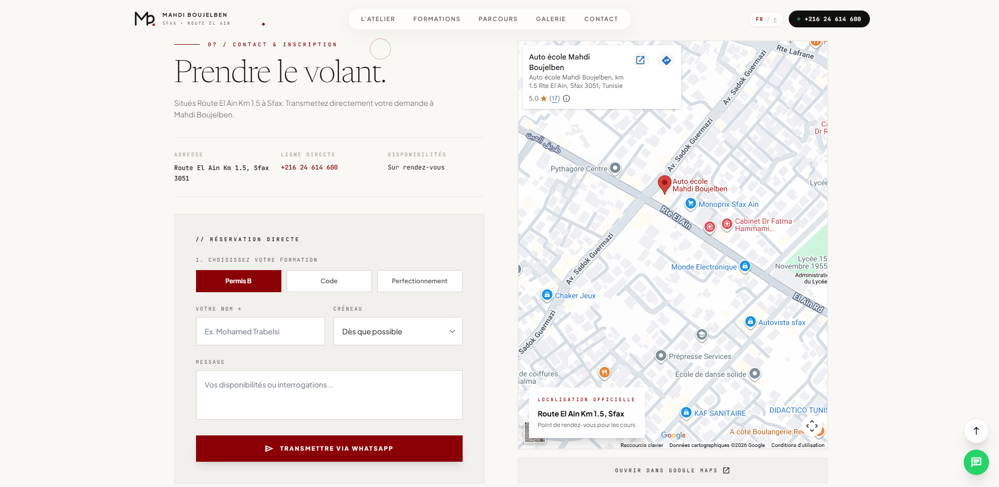Select the Perfectionnement formation option
This screenshot has width=999, height=487.
coord(420,281)
